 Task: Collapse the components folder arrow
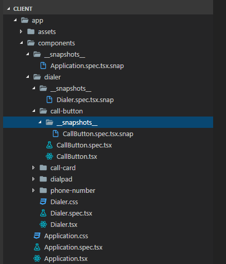[21, 43]
